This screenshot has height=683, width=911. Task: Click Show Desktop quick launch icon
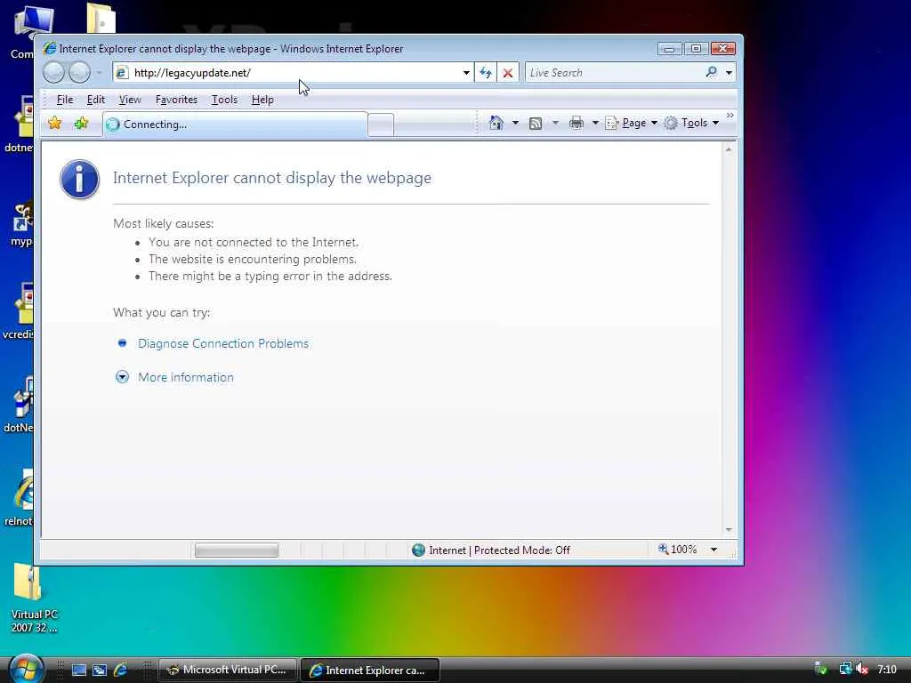click(79, 671)
